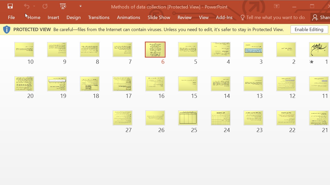Open the Undo history dropdown arrow
This screenshot has width=330, height=185.
tap(34, 6)
